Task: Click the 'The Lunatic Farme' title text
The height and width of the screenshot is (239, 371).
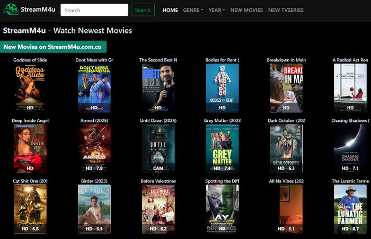Action: click(x=350, y=181)
